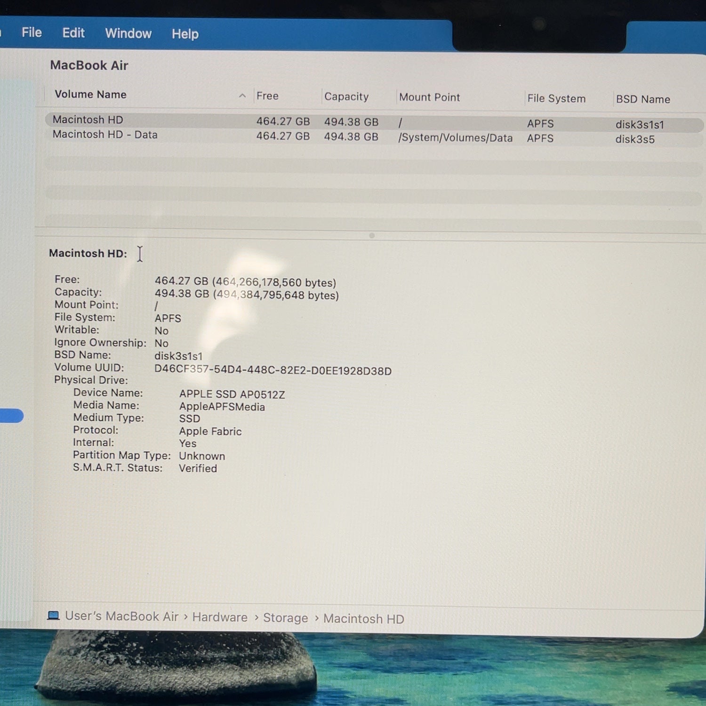The image size is (706, 706).
Task: Click device name APPLE SSD AP0512Z
Action: click(232, 394)
